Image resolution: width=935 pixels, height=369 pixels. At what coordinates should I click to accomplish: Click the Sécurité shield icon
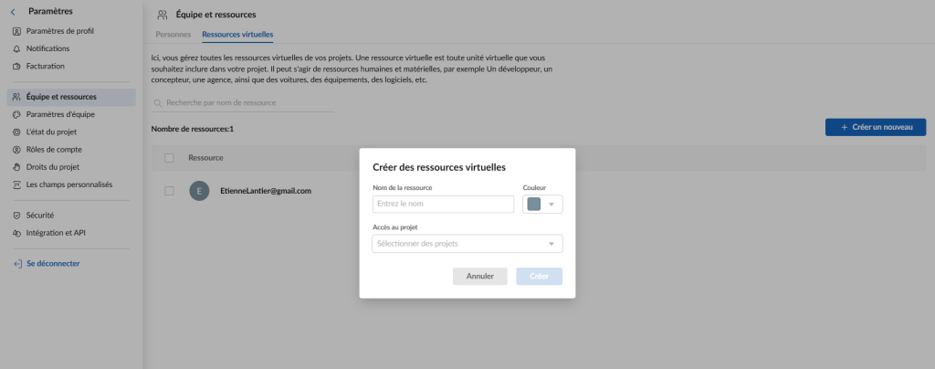[16, 216]
